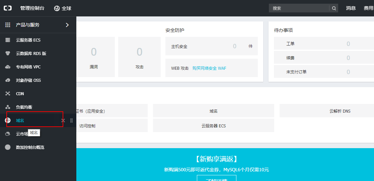This screenshot has width=374, height=181.
Task: Click the 对象存储 OSS cloud icon
Action: [x=8, y=80]
